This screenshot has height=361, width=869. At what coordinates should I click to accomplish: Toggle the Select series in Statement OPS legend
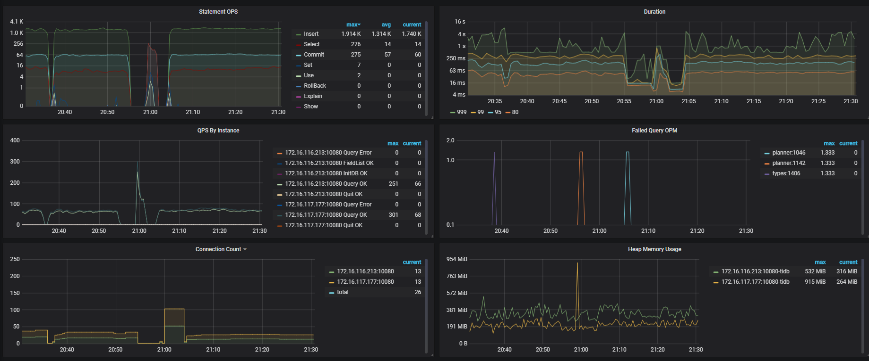[311, 44]
